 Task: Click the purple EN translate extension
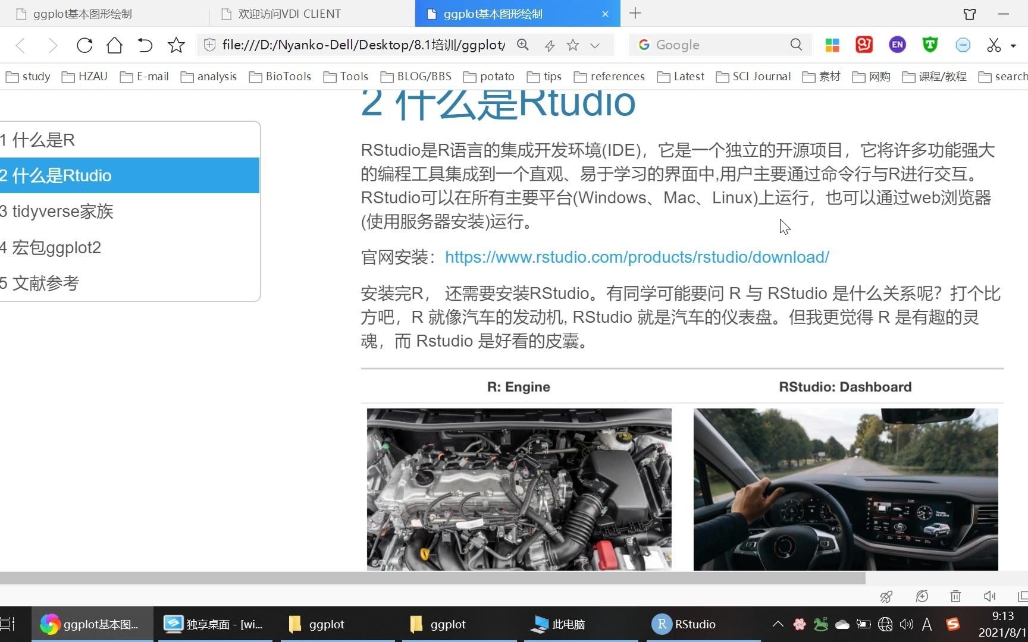coord(897,45)
